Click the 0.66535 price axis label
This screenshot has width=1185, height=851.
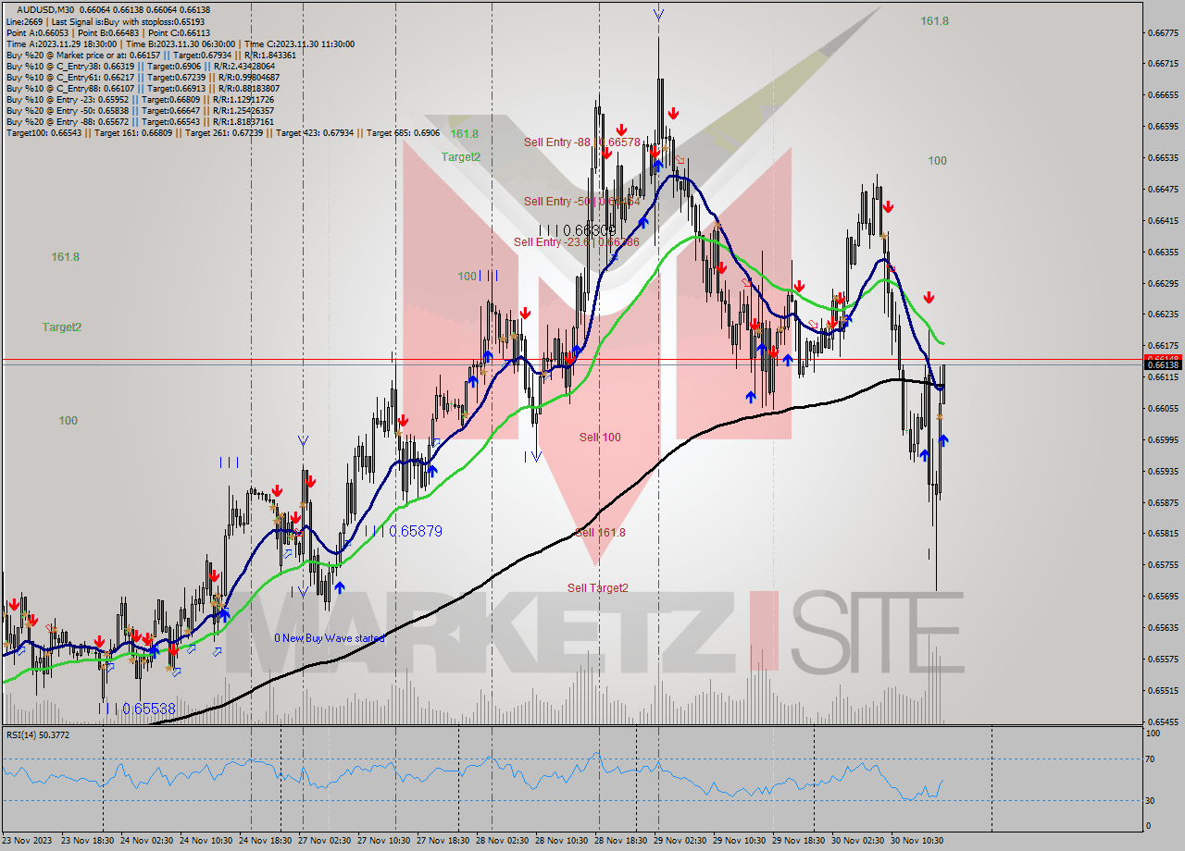click(1162, 158)
